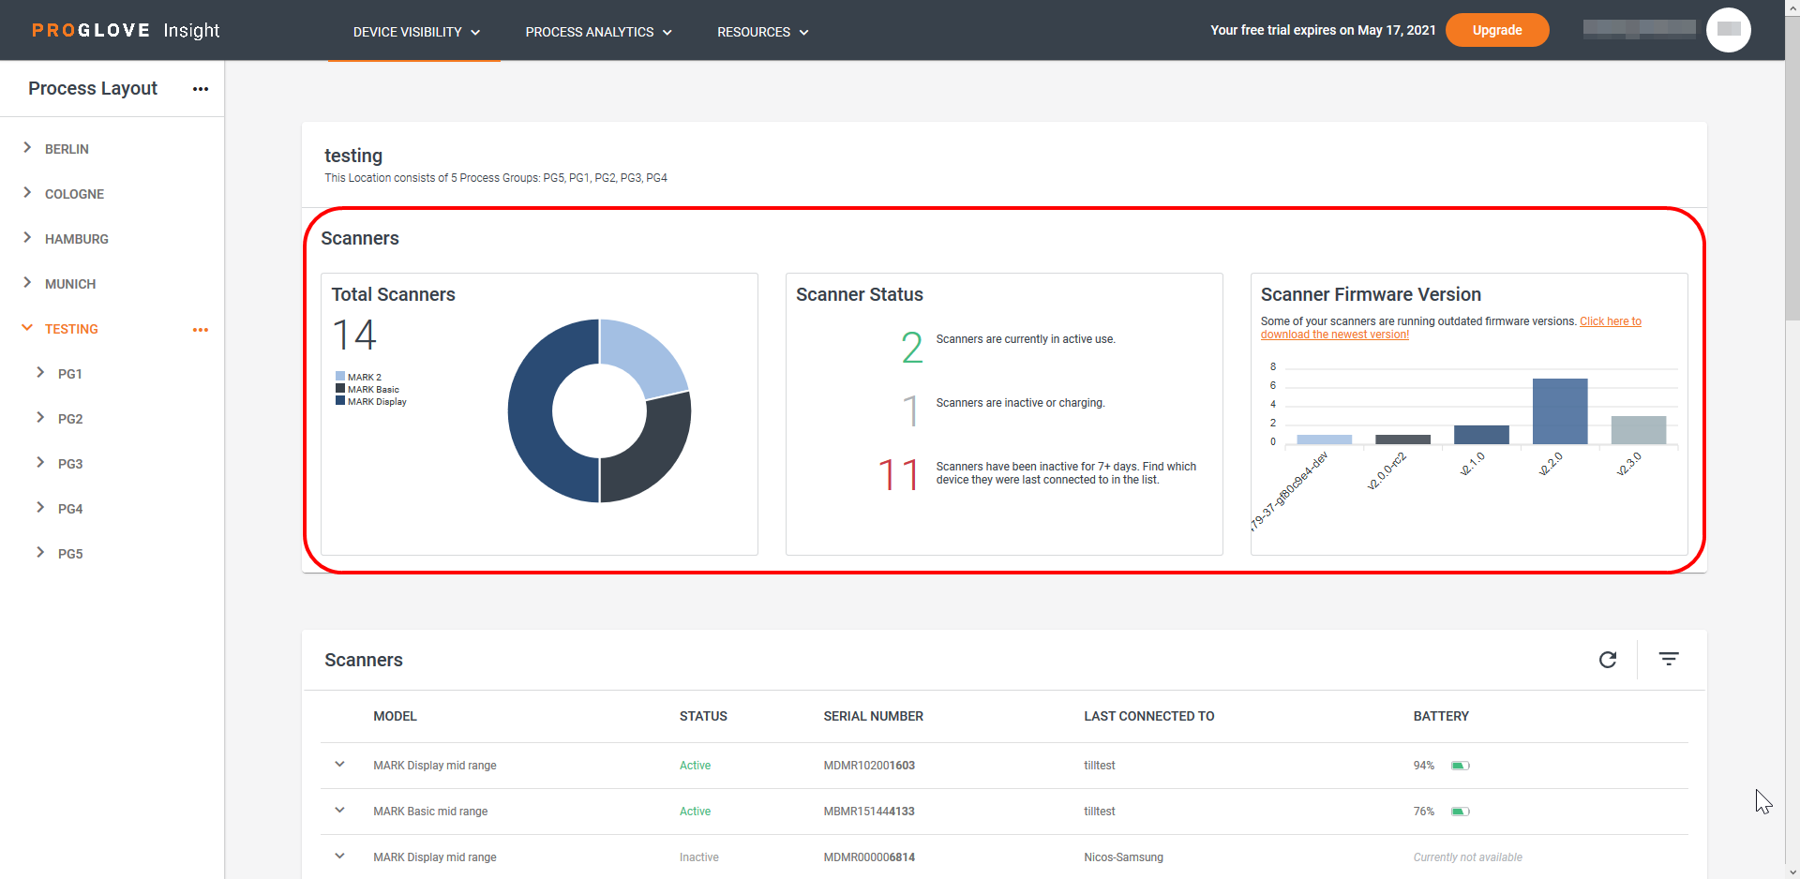1800x879 pixels.
Task: Click serial number MDMR102001603
Action: pos(869,766)
